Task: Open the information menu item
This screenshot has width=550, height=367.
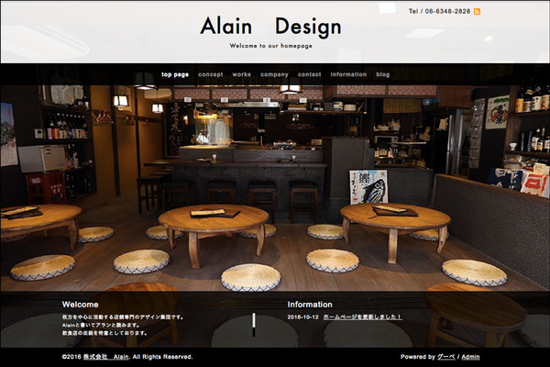Action: tap(348, 74)
